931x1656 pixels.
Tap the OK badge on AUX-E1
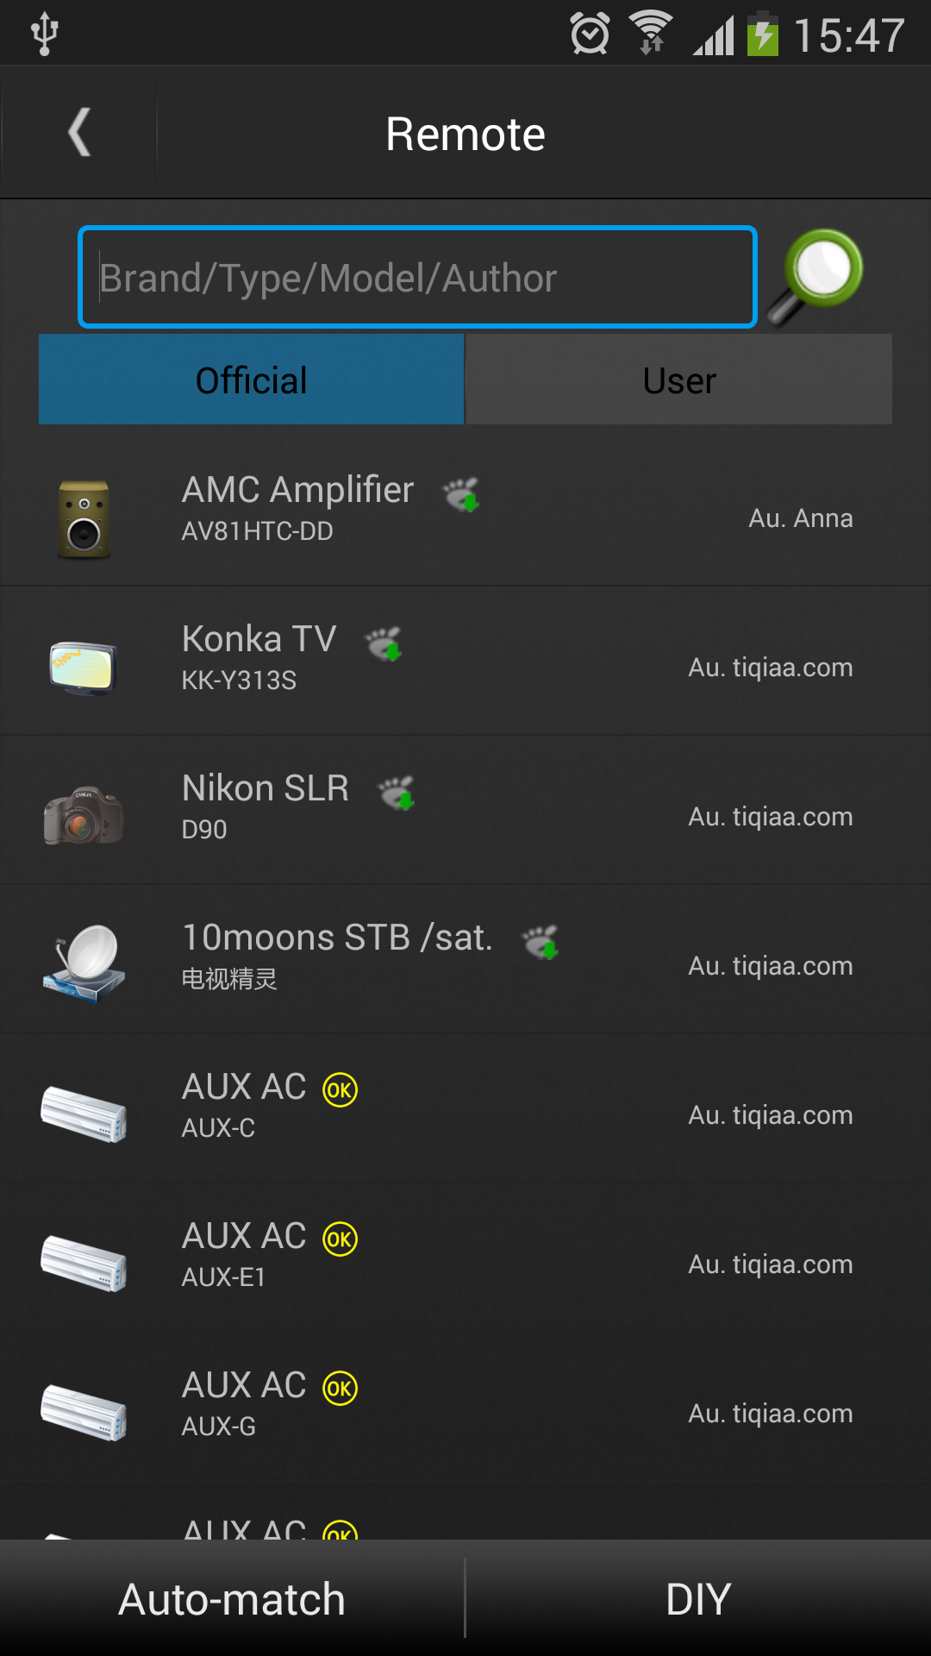pyautogui.click(x=340, y=1239)
